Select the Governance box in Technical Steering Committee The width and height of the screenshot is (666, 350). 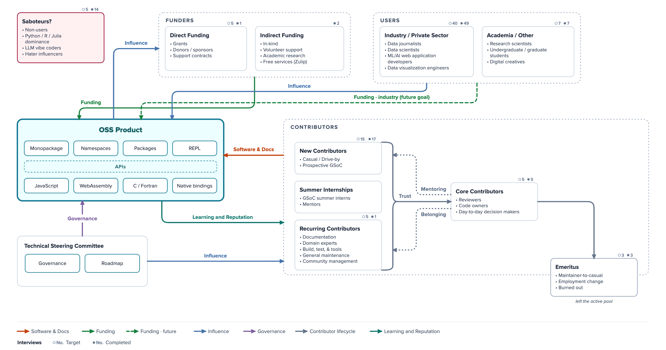pos(52,263)
